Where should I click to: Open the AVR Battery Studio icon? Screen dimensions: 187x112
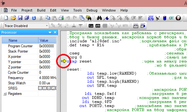165,18
